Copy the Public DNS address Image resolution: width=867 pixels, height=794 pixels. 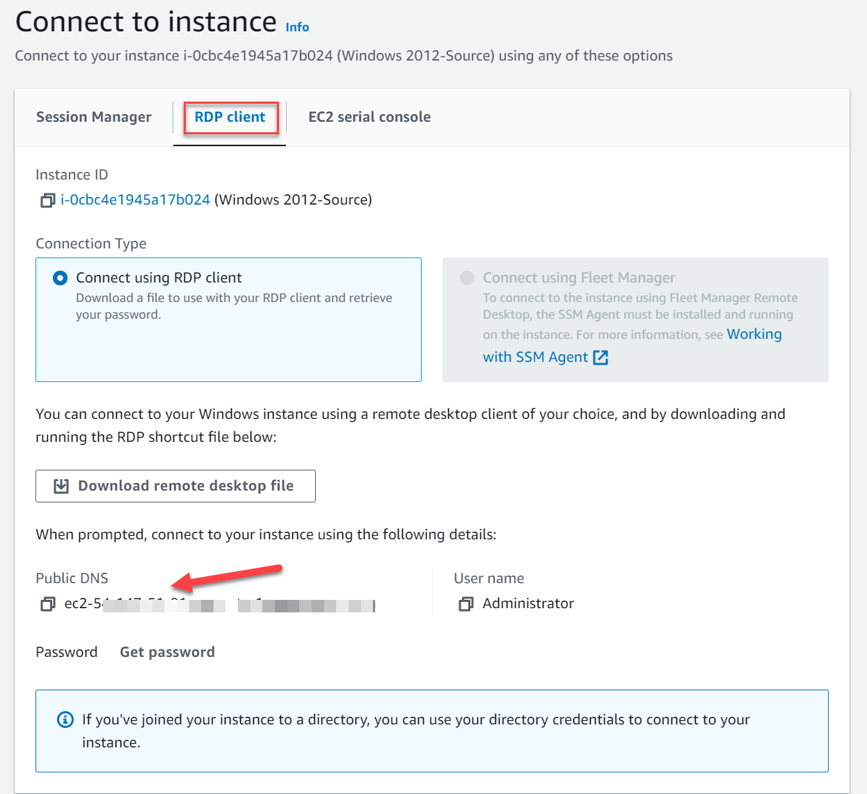click(47, 604)
